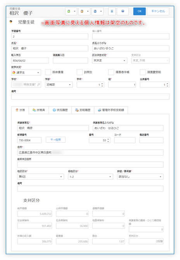Click the 学年 stepper arrows

[102, 85]
